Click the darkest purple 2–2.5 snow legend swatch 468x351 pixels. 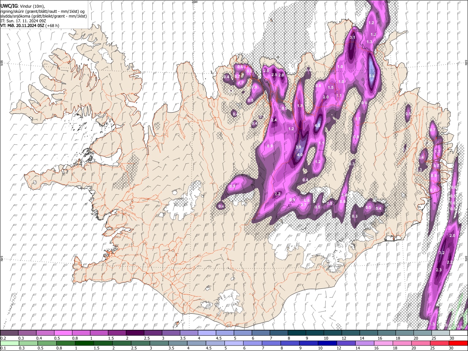tap(135, 333)
